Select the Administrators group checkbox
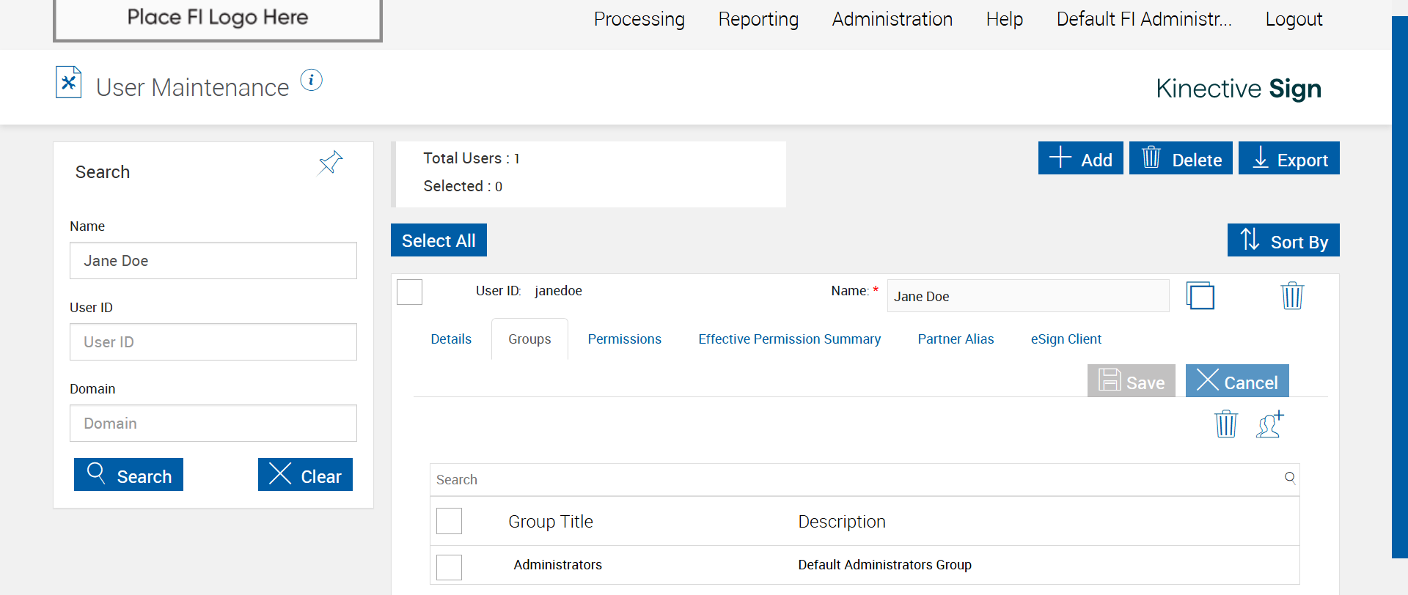Viewport: 1408px width, 595px height. 449,566
